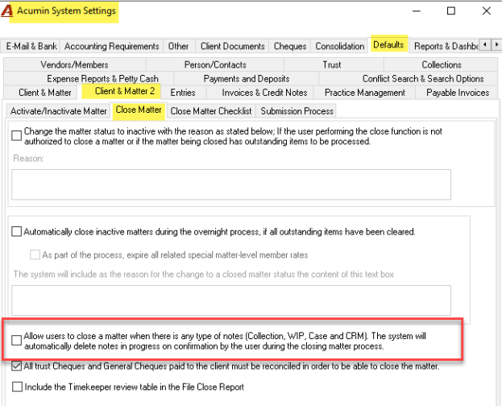
Task: Open the Collections tab
Action: (x=442, y=64)
